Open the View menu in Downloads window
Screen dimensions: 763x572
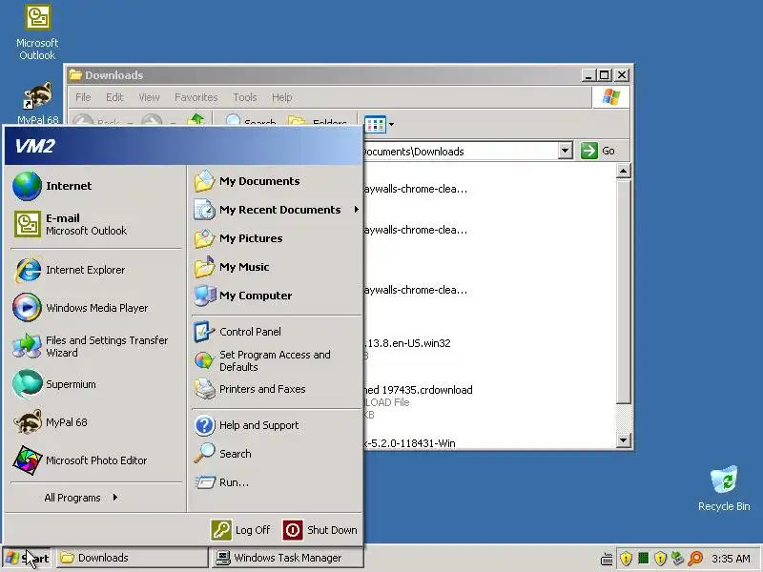click(149, 97)
